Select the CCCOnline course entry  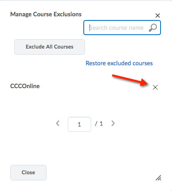coord(25,86)
